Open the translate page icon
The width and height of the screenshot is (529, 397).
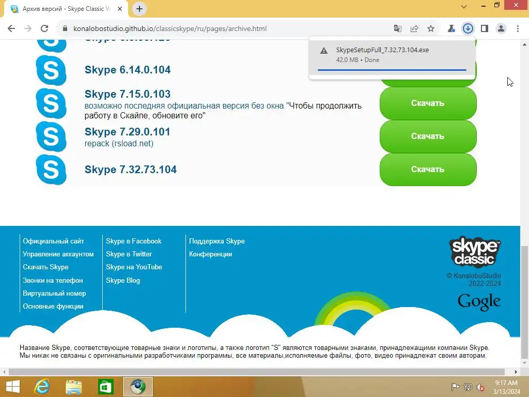pyautogui.click(x=398, y=29)
